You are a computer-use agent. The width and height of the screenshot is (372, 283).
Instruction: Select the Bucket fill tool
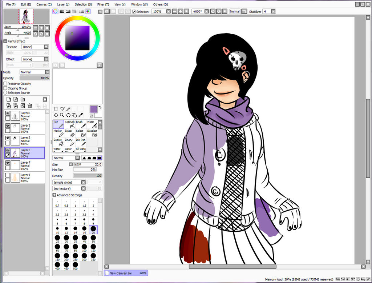[58, 142]
